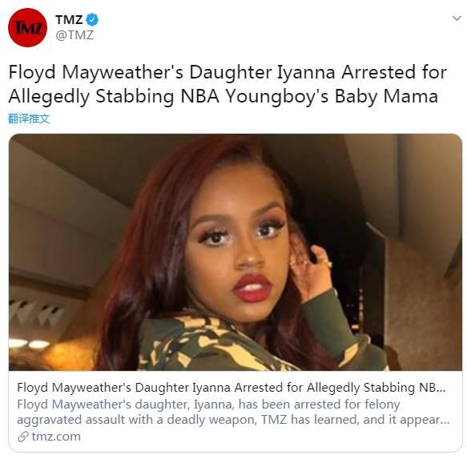This screenshot has width=467, height=459.
Task: Open the tmz.com domain link
Action: click(x=56, y=437)
